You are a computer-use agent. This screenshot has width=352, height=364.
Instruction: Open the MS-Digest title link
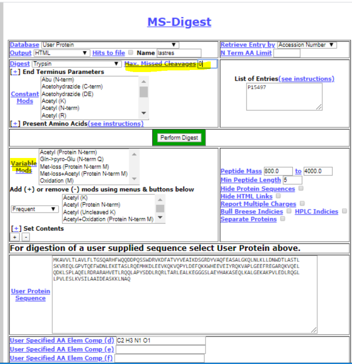coord(179,22)
